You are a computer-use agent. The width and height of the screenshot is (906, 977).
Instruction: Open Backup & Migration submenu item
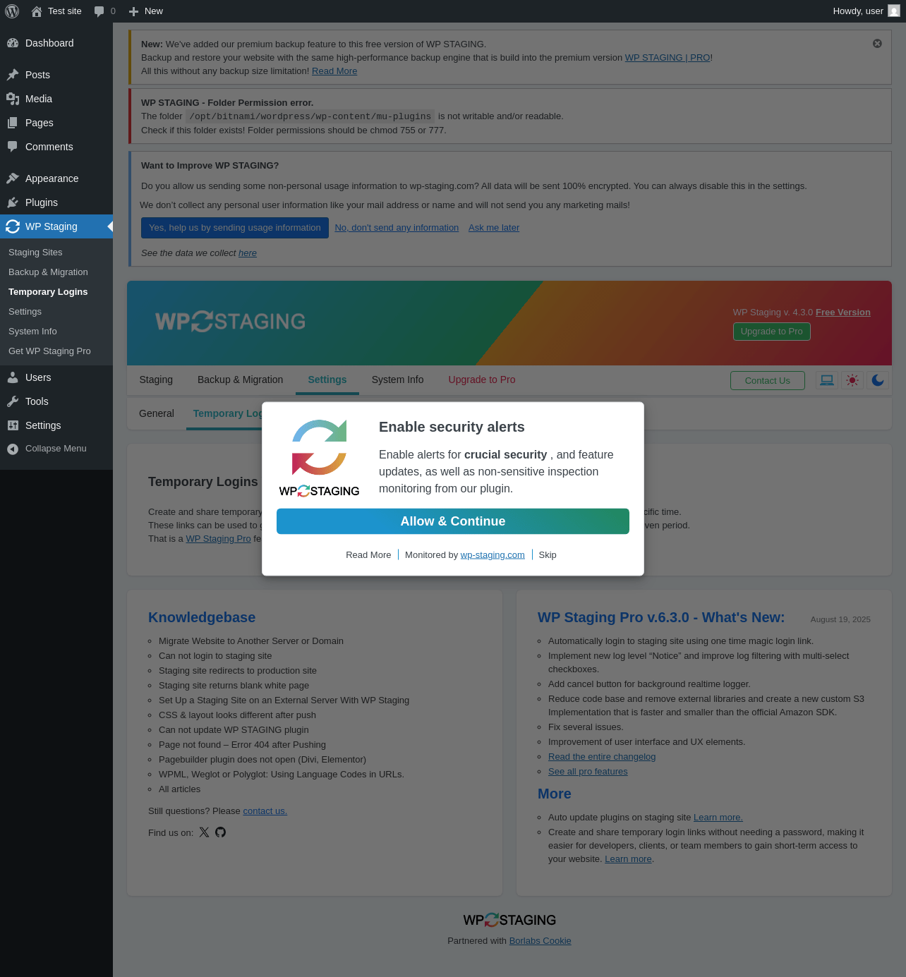coord(48,272)
